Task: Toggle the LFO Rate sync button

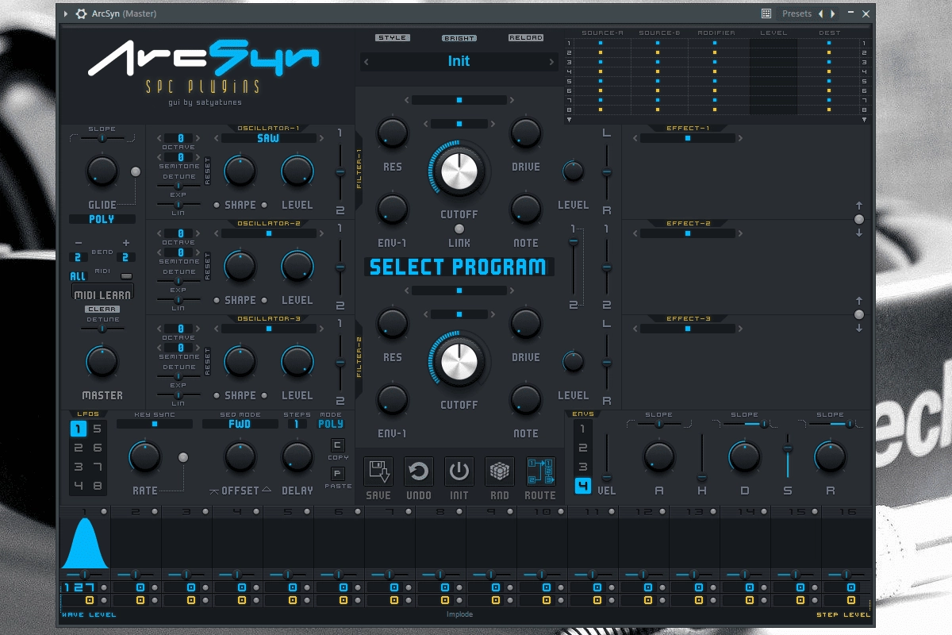Action: 183,456
